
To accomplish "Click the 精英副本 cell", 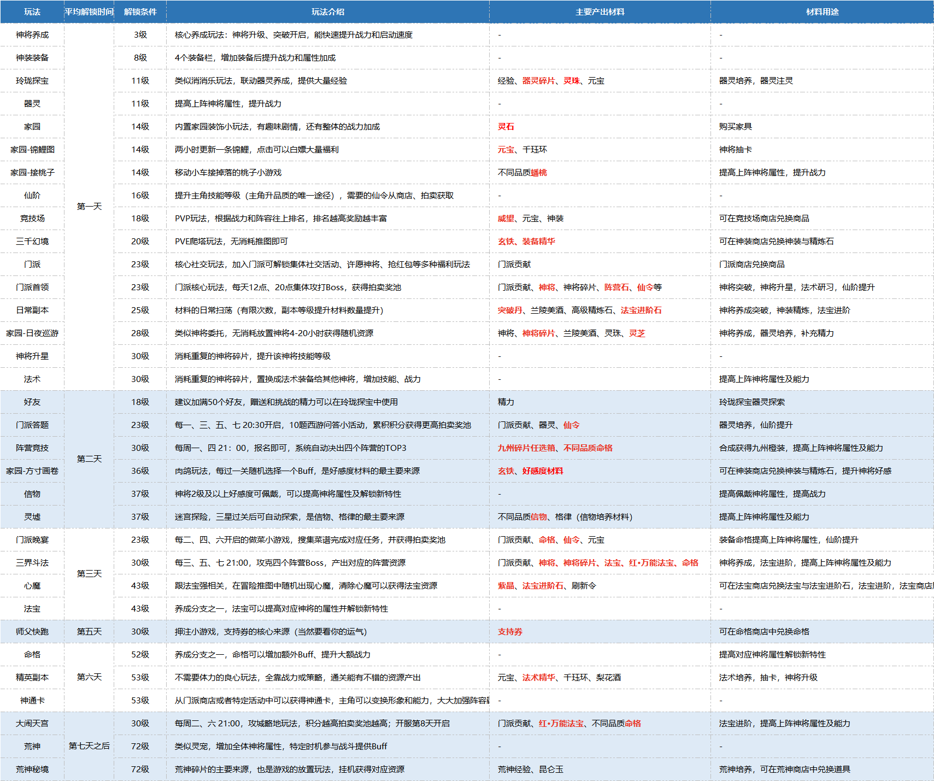I will (x=32, y=678).
